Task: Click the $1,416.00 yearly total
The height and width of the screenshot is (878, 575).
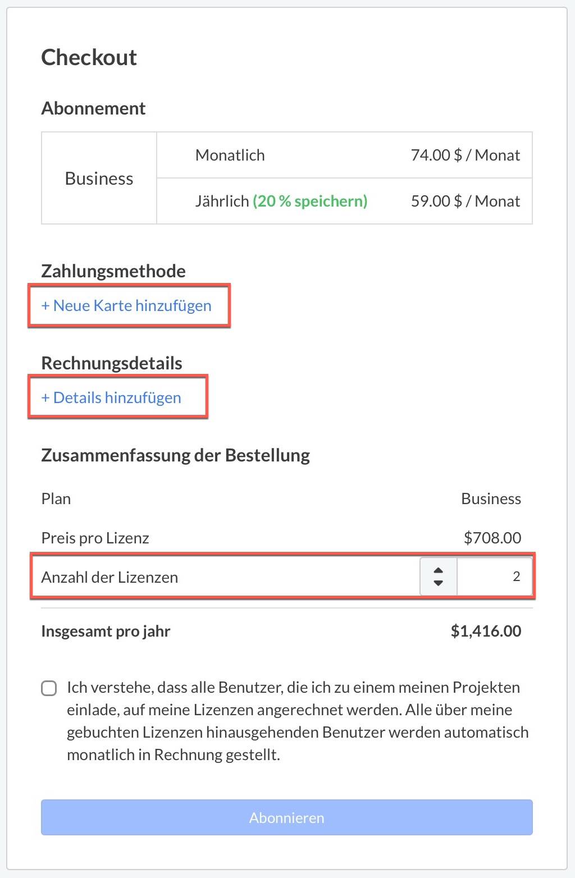Action: (x=486, y=631)
